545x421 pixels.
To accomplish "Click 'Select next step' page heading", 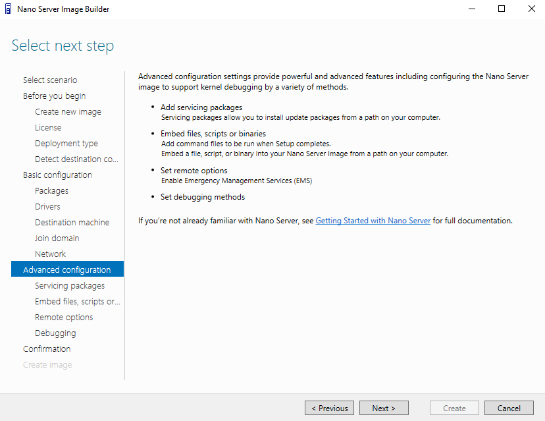I will (x=63, y=45).
